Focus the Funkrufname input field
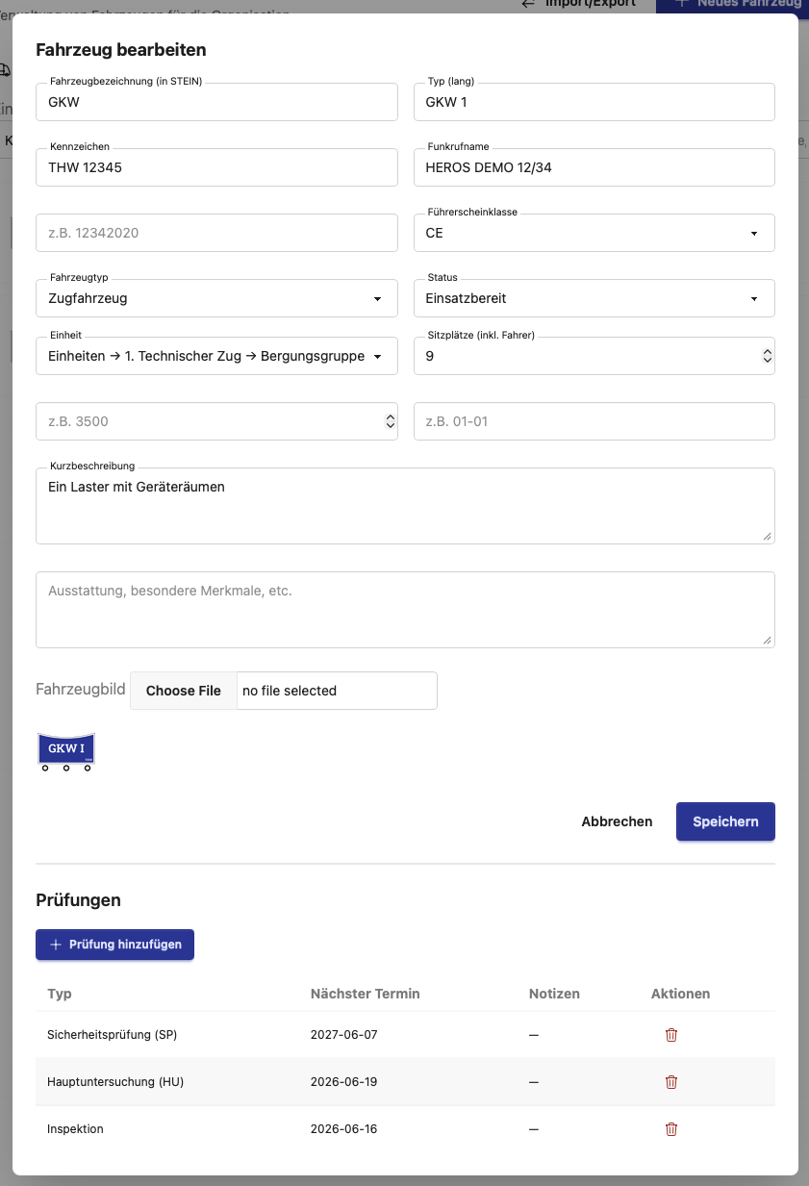 point(594,167)
